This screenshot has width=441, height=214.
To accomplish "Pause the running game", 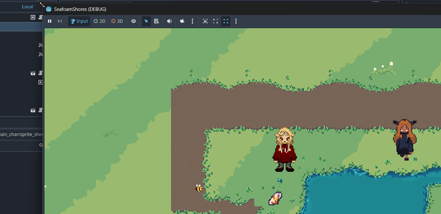I will click(50, 21).
